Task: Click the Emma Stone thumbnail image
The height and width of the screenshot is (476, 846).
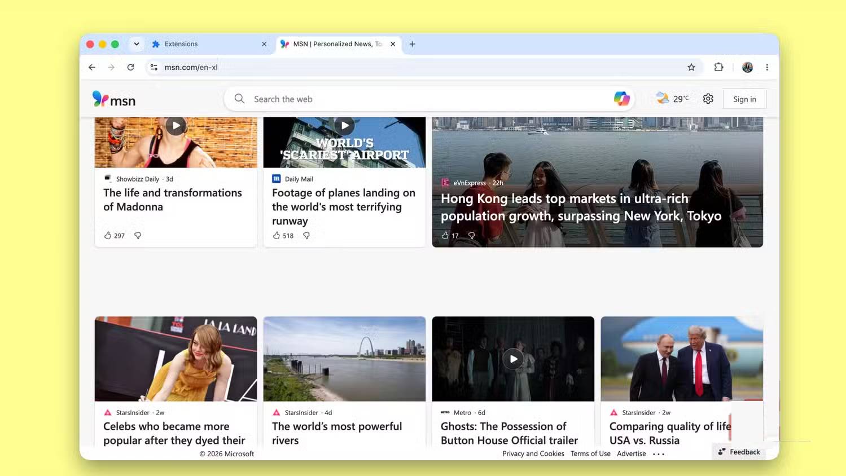Action: pos(176,359)
